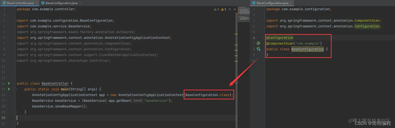The height and width of the screenshot is (128, 395).
Task: Click package com.example.configuration statement
Action: click(x=299, y=9)
